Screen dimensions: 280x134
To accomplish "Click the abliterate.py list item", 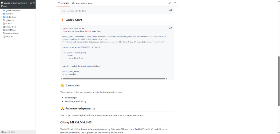I will tap(71, 98).
